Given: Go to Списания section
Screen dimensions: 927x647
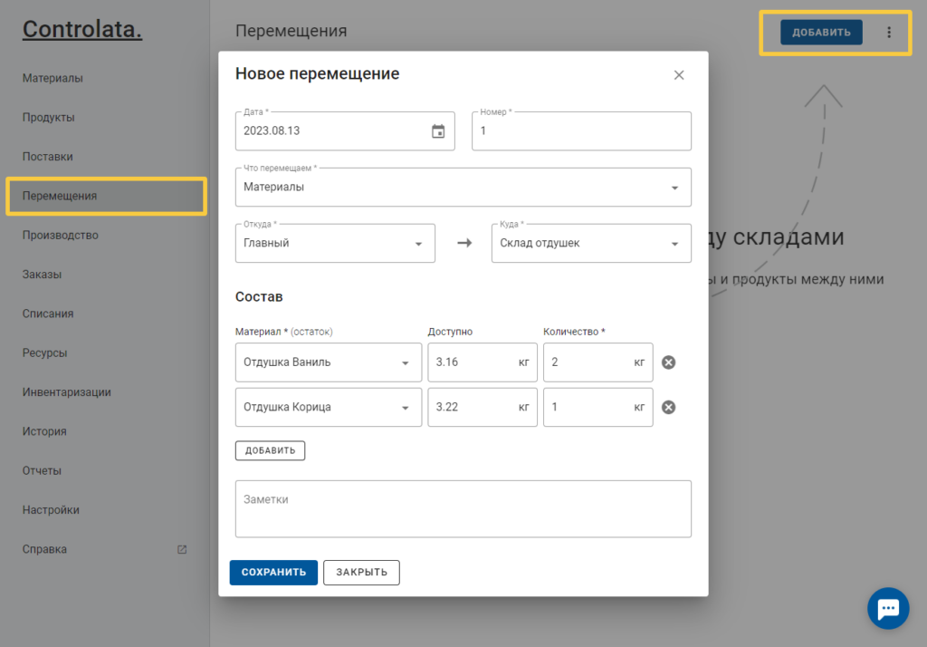Looking at the screenshot, I should (48, 314).
